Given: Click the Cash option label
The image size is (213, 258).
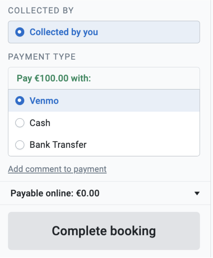Looking at the screenshot, I should tap(40, 123).
